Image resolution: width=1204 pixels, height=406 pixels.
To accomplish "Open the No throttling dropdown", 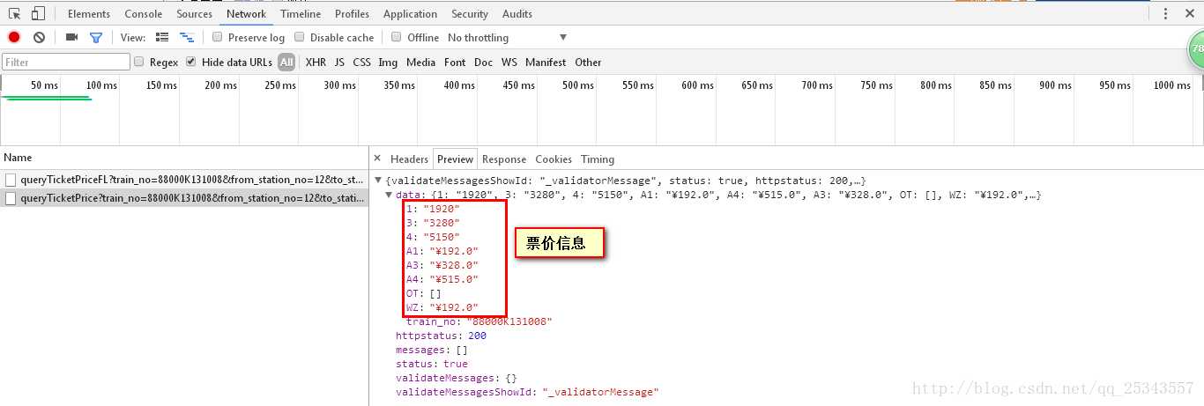I will click(507, 37).
